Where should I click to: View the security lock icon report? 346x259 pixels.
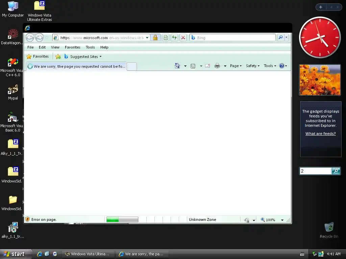[x=155, y=38]
